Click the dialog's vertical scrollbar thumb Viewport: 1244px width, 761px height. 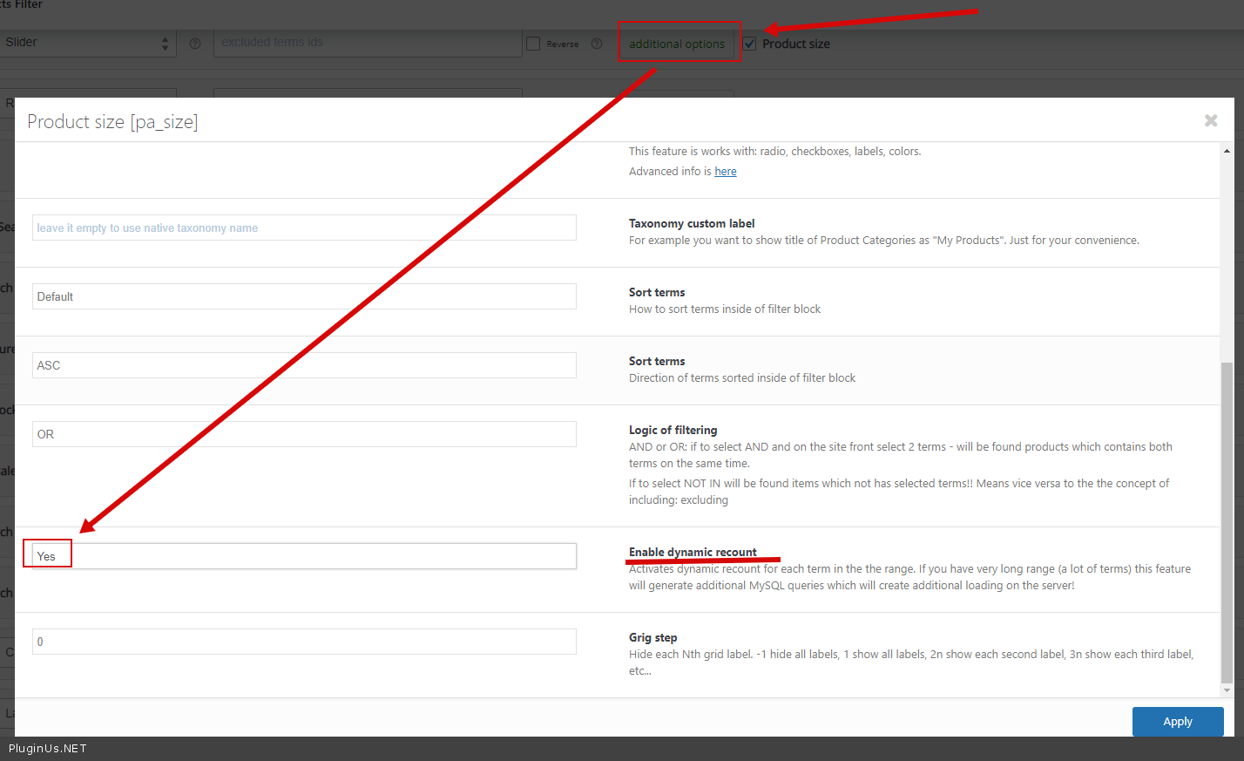point(1227,521)
